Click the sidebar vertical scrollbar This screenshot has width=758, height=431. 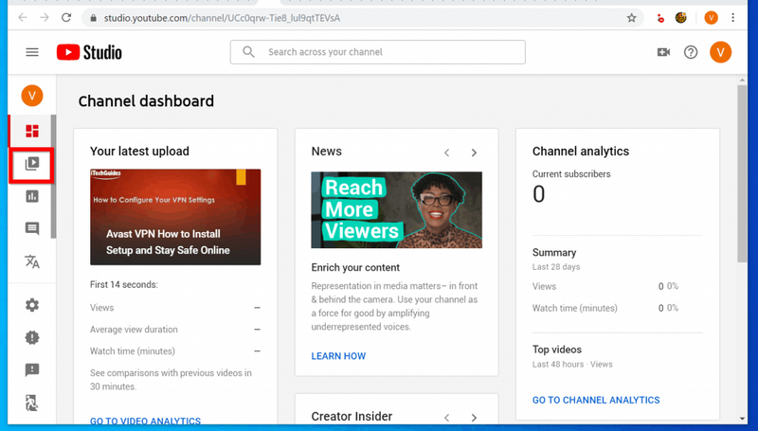click(53, 176)
